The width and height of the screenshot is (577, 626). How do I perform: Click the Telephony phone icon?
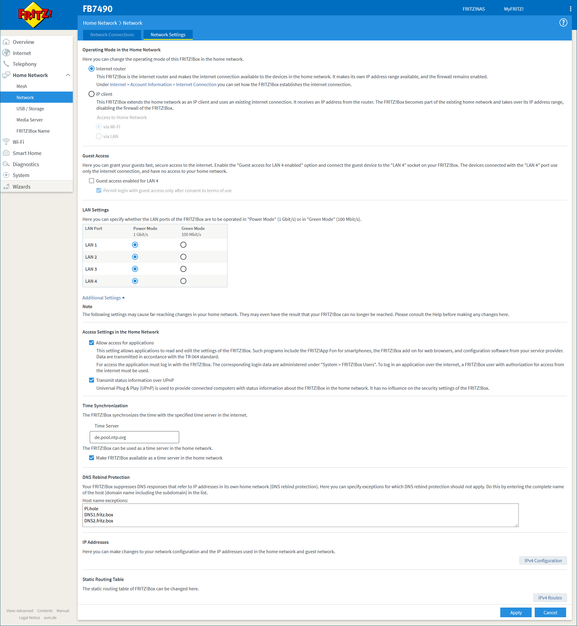(x=6, y=64)
